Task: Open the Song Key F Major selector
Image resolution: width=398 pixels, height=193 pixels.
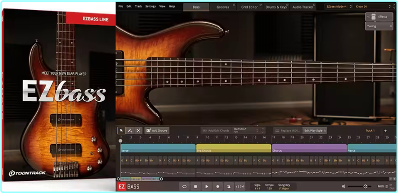Action: coord(284,186)
